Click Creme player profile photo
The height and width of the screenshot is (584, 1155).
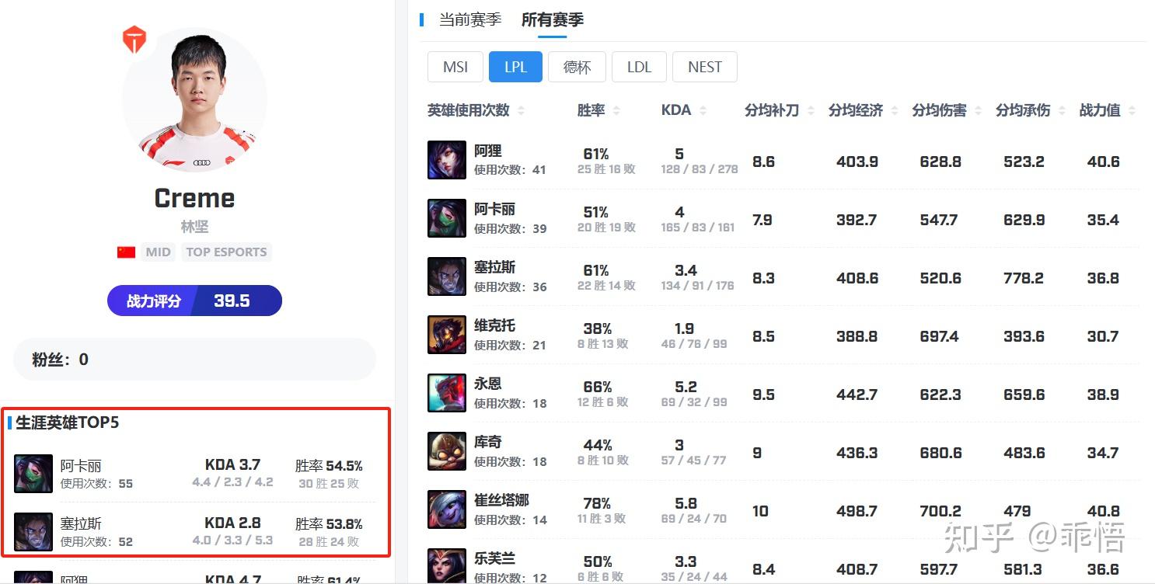(x=195, y=99)
